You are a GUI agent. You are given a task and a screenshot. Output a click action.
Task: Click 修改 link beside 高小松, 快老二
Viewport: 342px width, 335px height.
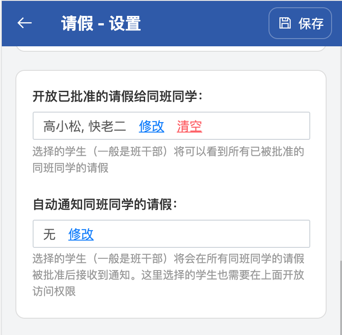coord(151,126)
